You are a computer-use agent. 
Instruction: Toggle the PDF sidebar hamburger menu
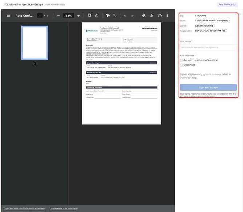coord(8,16)
